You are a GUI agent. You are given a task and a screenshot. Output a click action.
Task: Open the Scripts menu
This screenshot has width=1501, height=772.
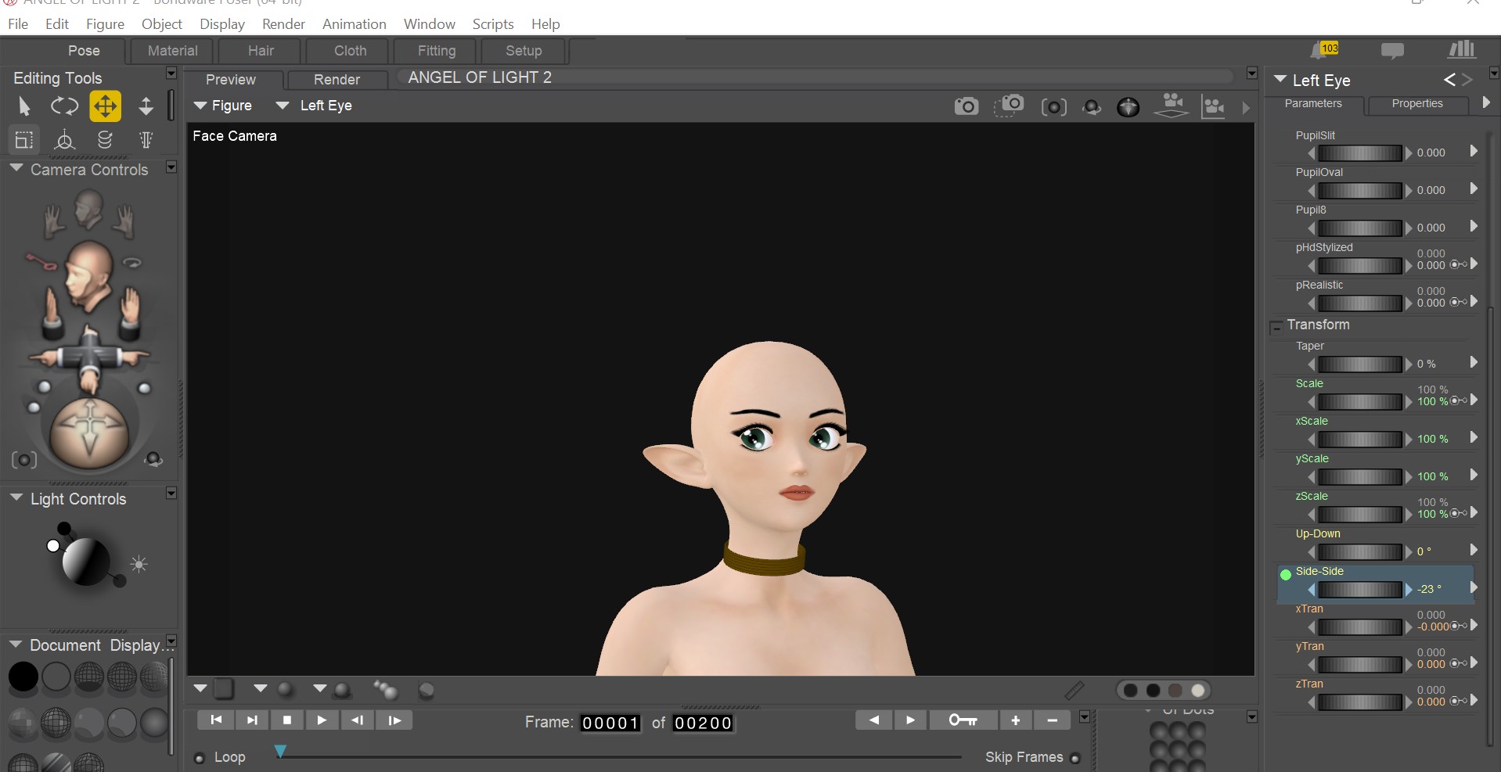point(493,24)
